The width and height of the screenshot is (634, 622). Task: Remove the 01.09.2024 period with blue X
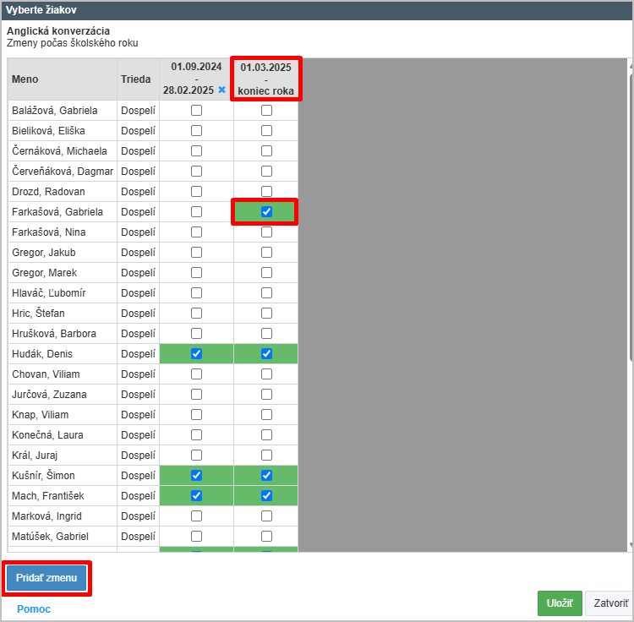(x=221, y=90)
